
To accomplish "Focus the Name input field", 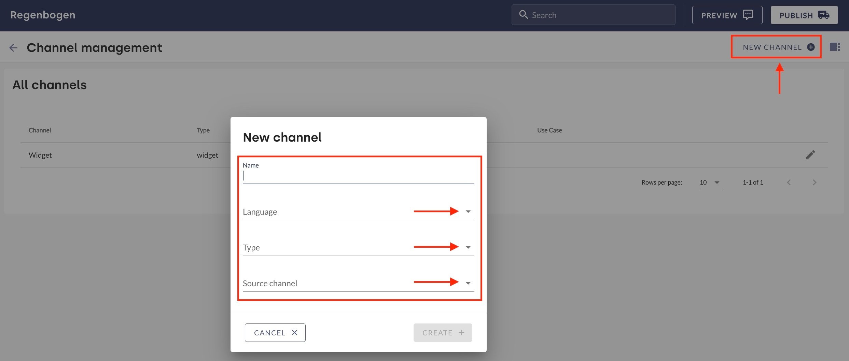I will tap(358, 176).
